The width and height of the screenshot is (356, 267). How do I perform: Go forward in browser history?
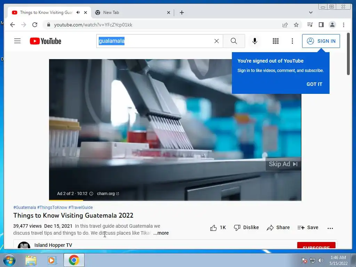24,25
